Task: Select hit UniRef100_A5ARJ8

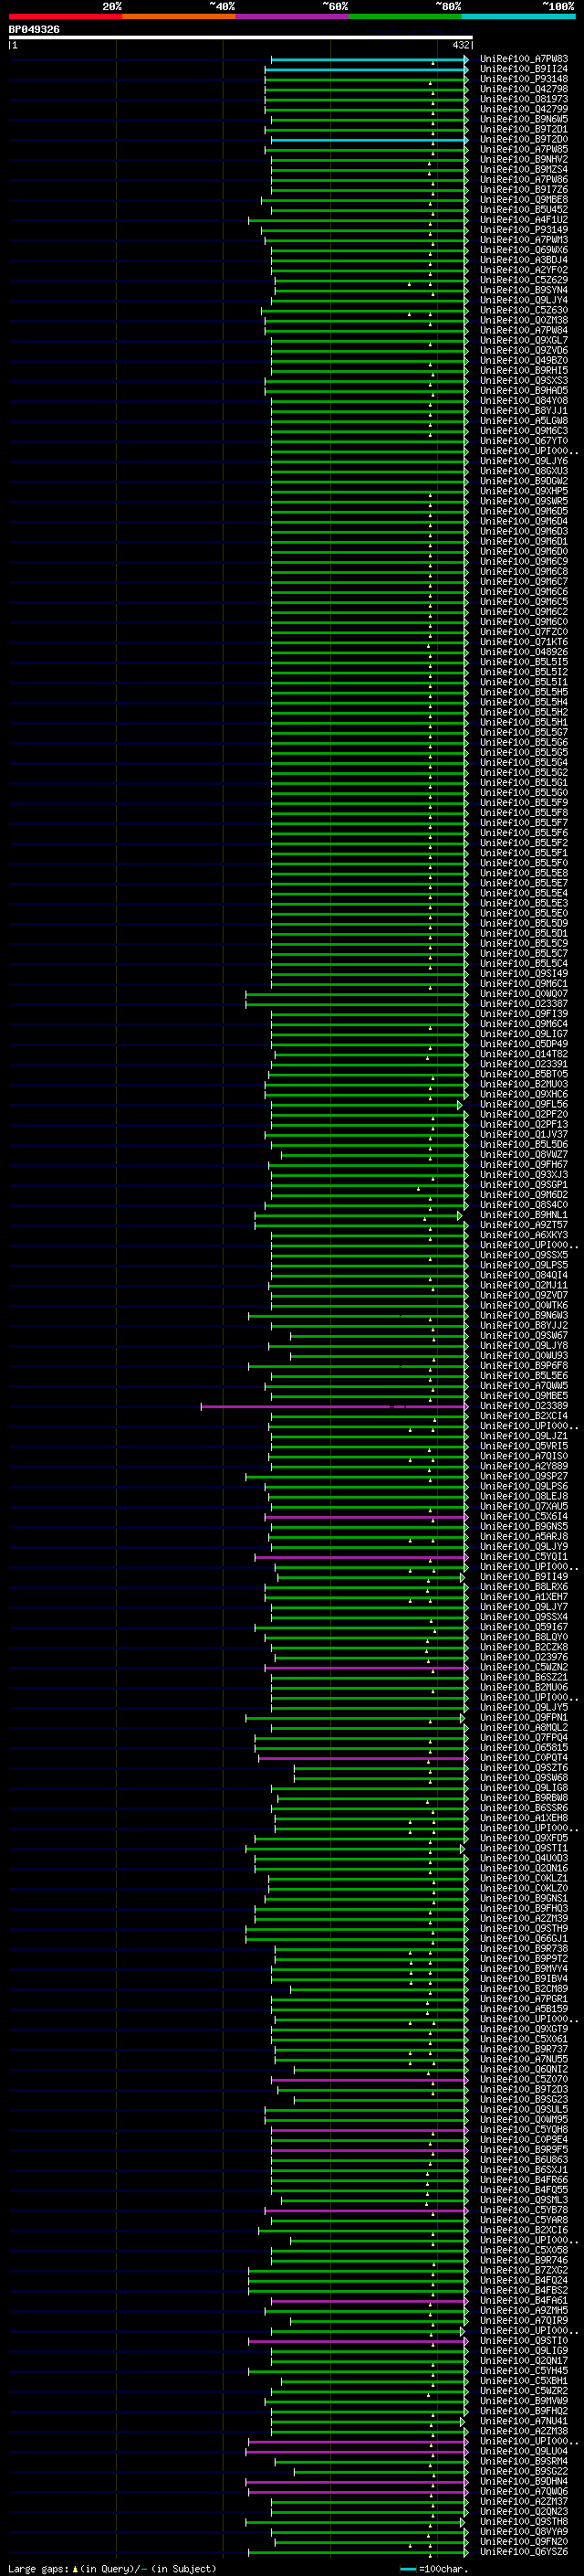Action: tap(523, 1536)
